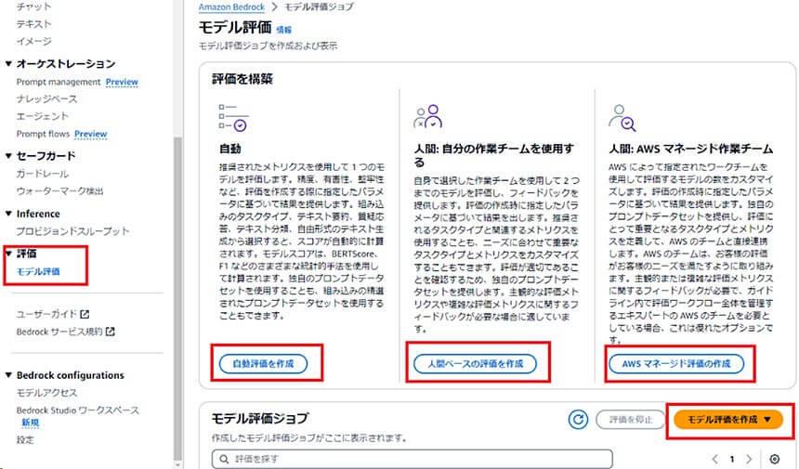Click the 新規 link under Bedrock Studio
The height and width of the screenshot is (469, 799).
(x=30, y=423)
